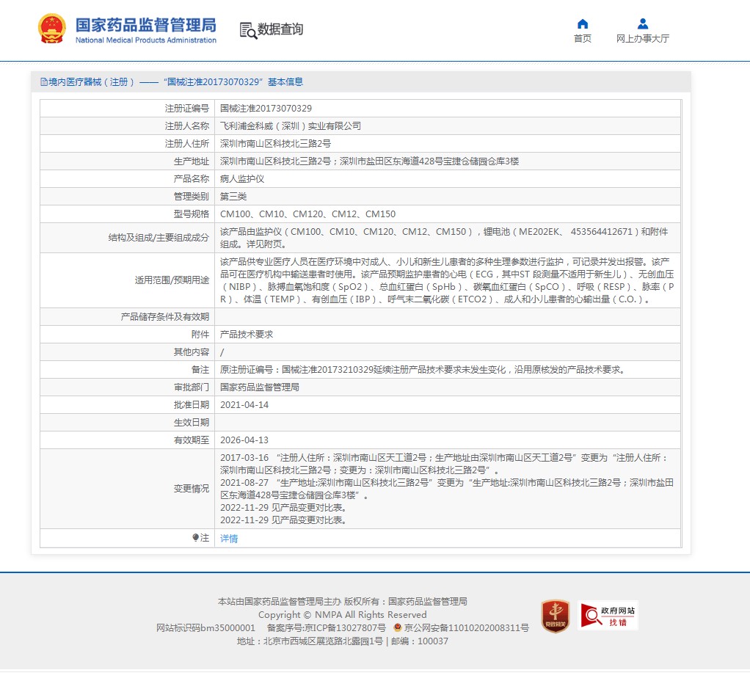750x681 pixels.
Task: Click the 其他内容 row label
Action: [x=192, y=352]
